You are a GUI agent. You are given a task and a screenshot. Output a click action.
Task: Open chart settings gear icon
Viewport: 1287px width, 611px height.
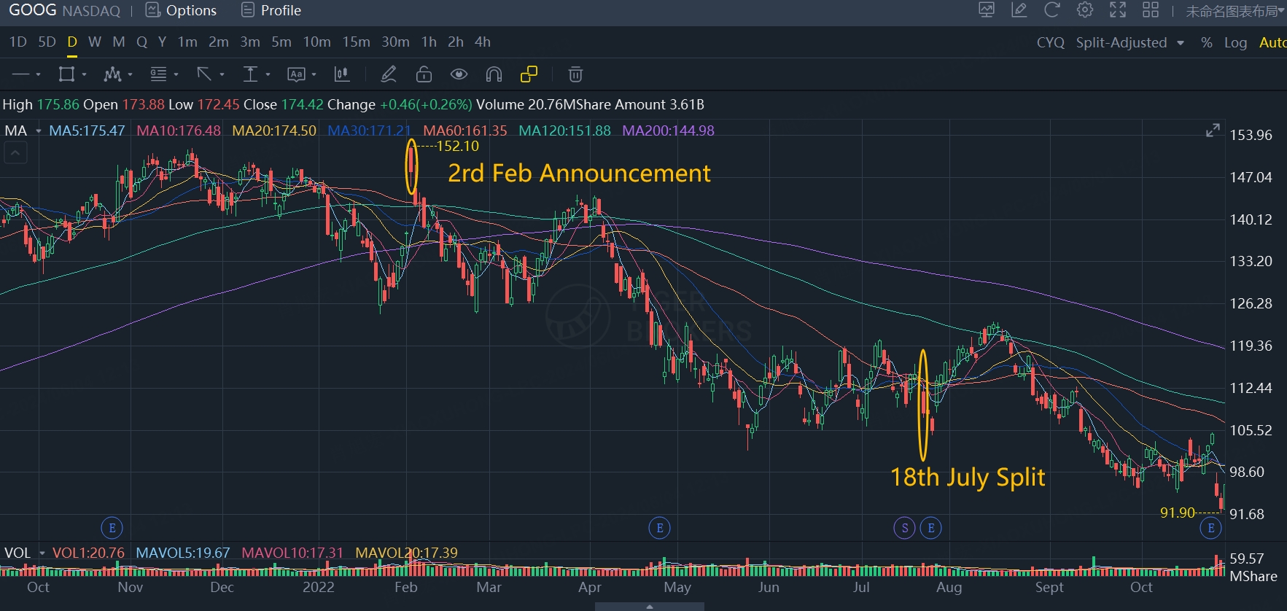[x=1085, y=10]
